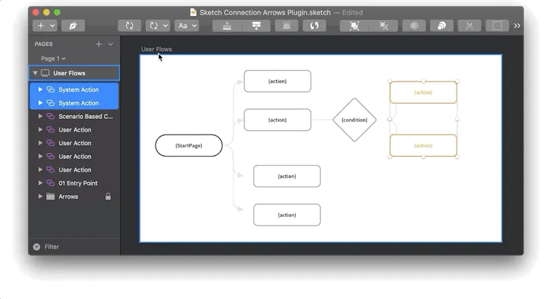The width and height of the screenshot is (546, 299).
Task: Add a new page with the plus icon
Action: pos(99,44)
